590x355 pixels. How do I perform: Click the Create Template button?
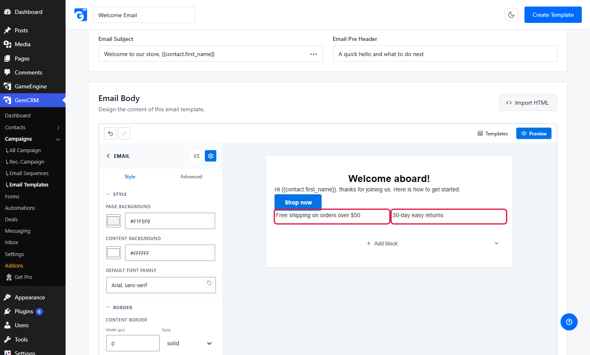point(553,15)
